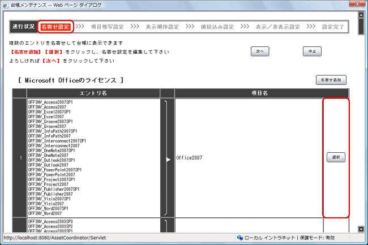Click the status bar URL text

(x=55, y=238)
